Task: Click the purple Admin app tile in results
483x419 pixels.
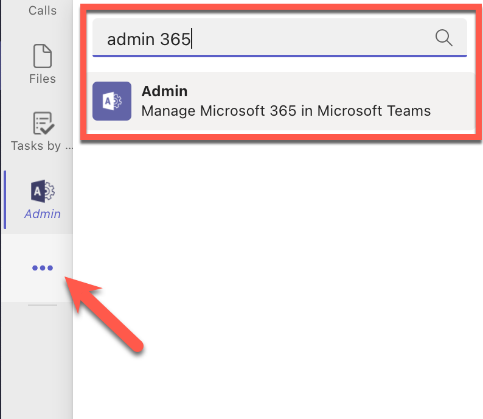Action: 112,101
